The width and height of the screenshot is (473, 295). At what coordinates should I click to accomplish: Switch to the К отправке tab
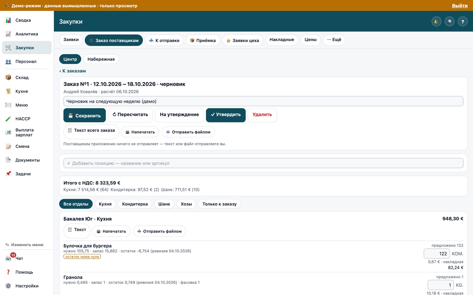(164, 40)
